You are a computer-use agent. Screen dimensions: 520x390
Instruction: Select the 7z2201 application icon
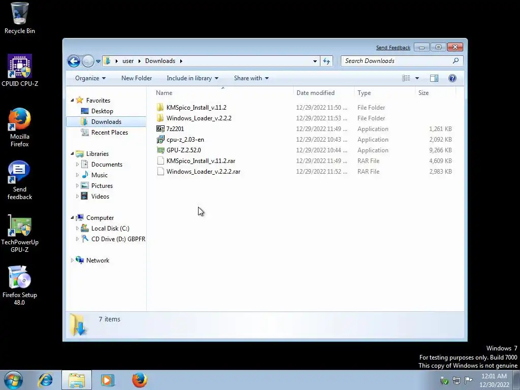point(160,128)
